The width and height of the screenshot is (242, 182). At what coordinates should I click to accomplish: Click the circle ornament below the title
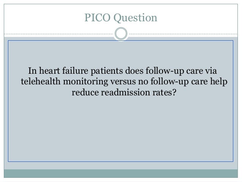pyautogui.click(x=121, y=33)
